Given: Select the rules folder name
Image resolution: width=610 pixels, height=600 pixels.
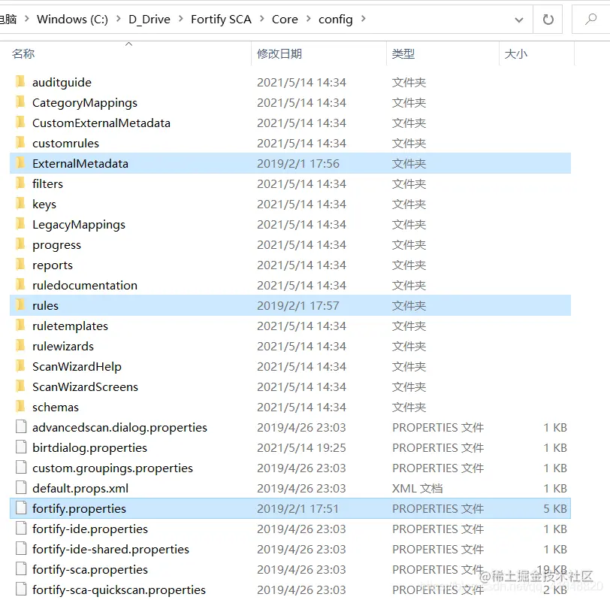Looking at the screenshot, I should click(45, 305).
